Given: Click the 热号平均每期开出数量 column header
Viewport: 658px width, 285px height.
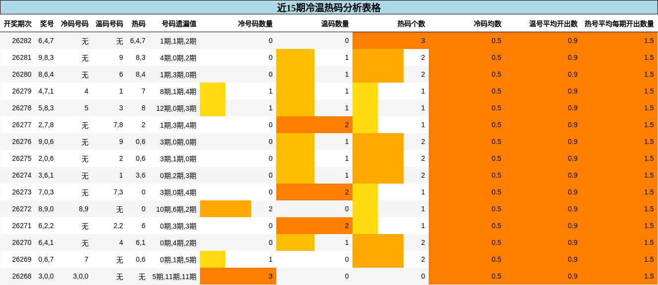Looking at the screenshot, I should (x=619, y=24).
